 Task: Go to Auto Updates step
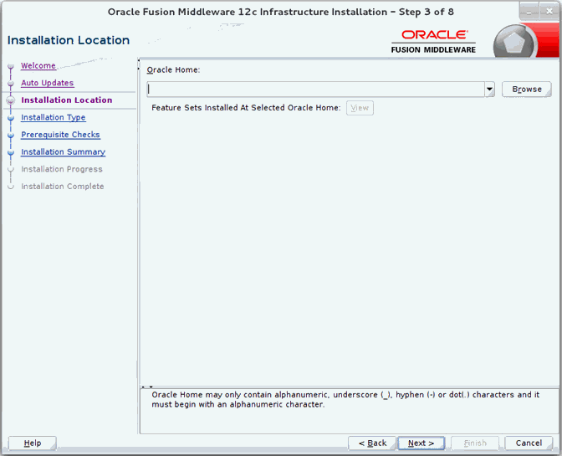click(48, 83)
